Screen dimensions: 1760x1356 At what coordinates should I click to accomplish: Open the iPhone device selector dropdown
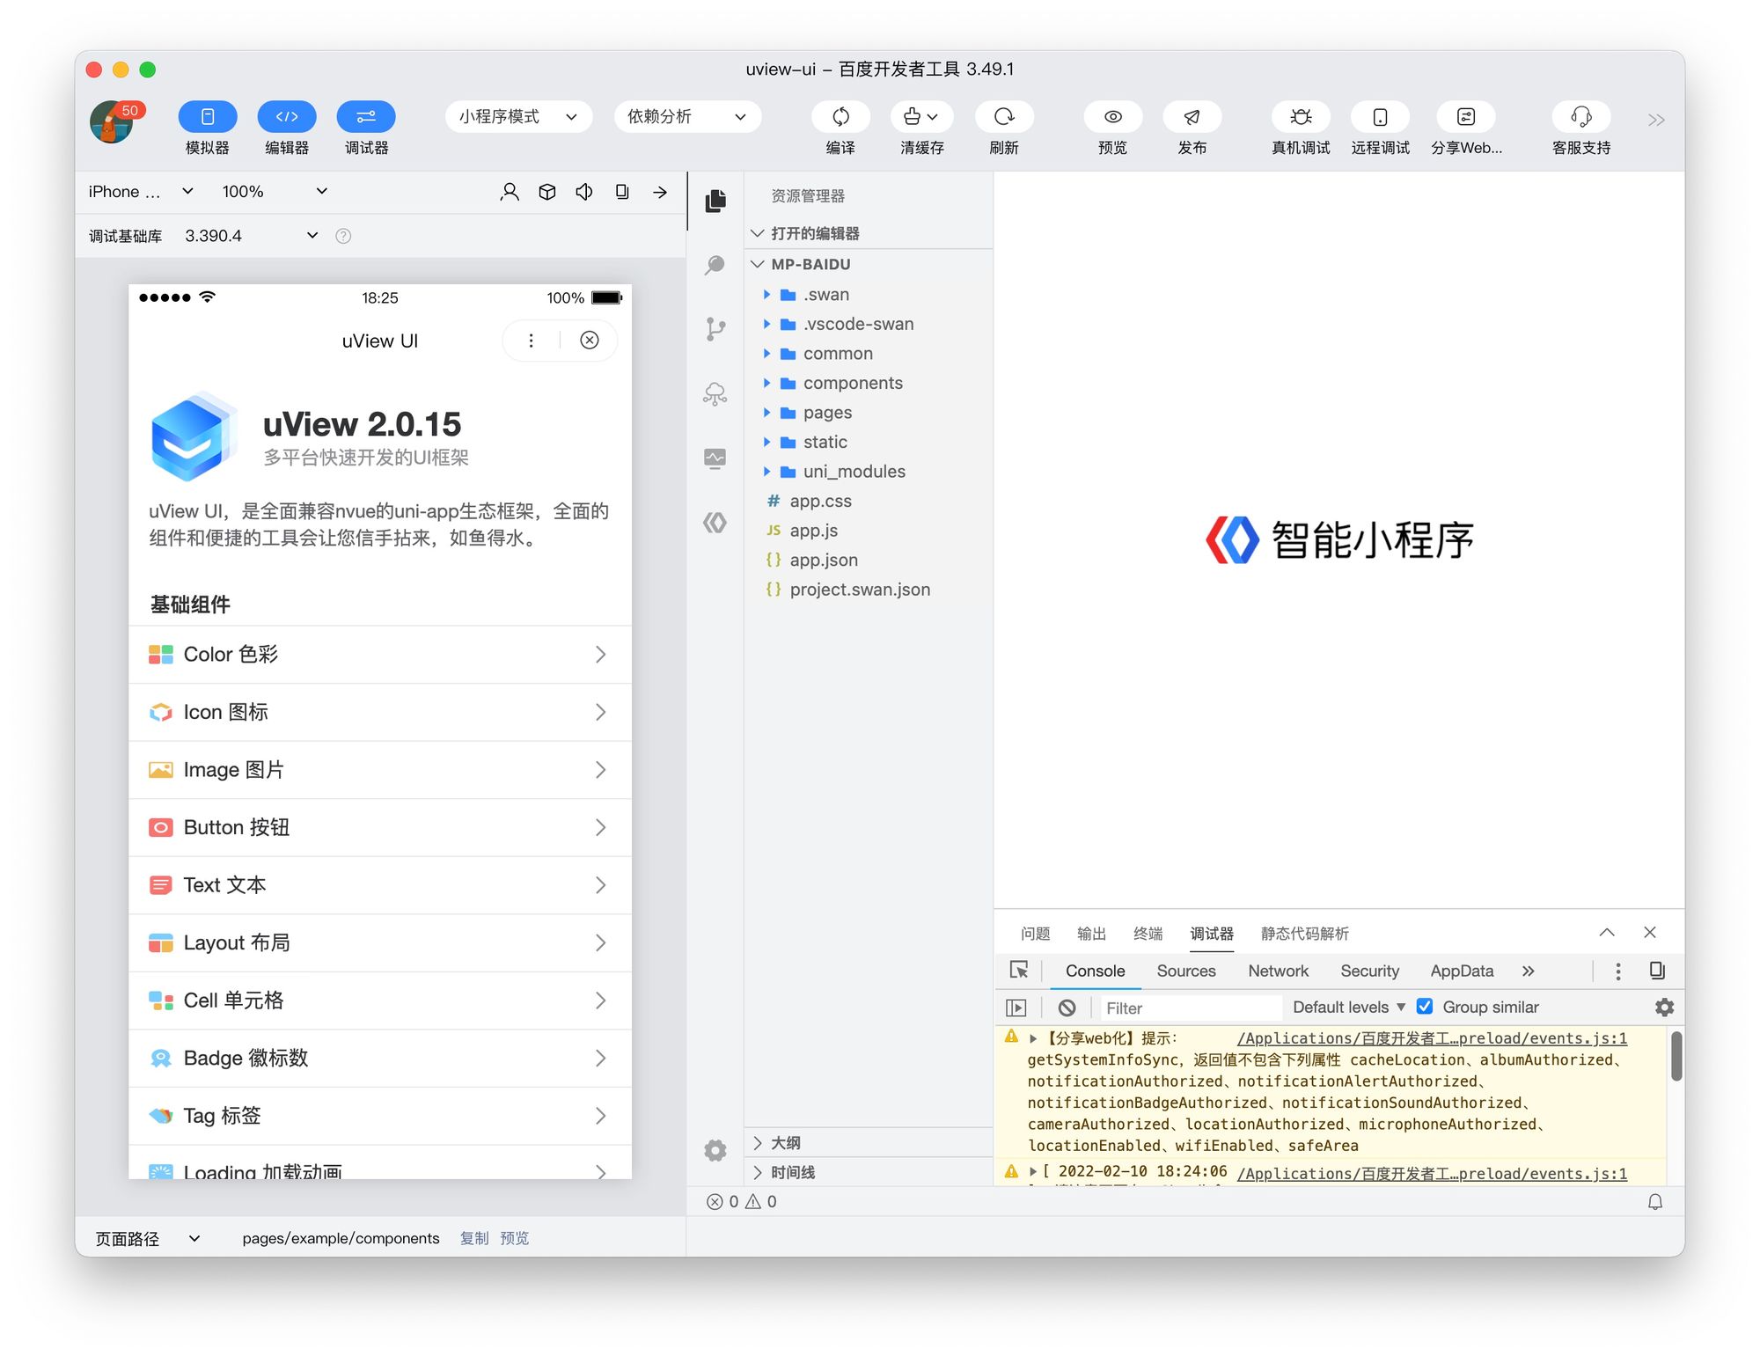click(141, 192)
